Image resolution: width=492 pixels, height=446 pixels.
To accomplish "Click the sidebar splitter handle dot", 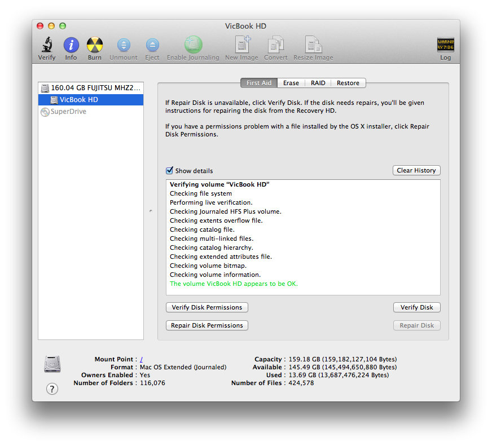I will tap(151, 211).
